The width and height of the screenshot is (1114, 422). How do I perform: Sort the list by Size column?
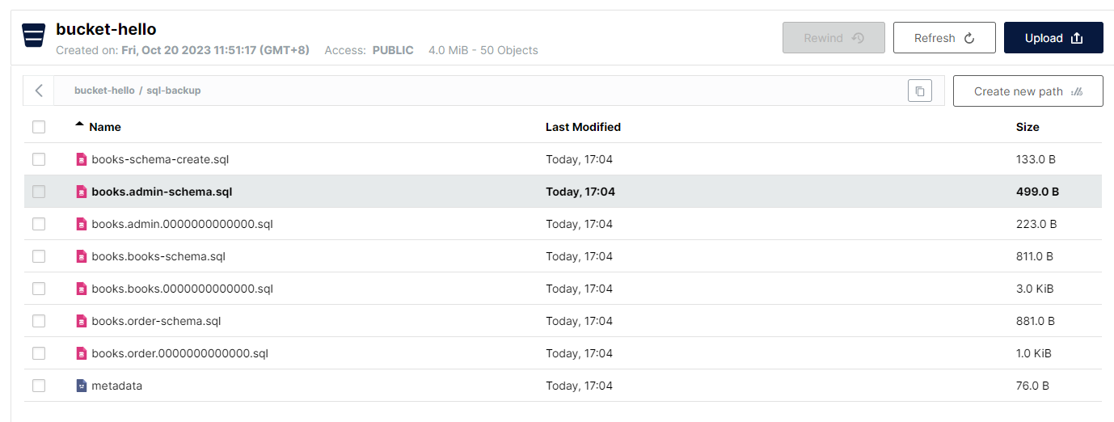(x=1027, y=127)
